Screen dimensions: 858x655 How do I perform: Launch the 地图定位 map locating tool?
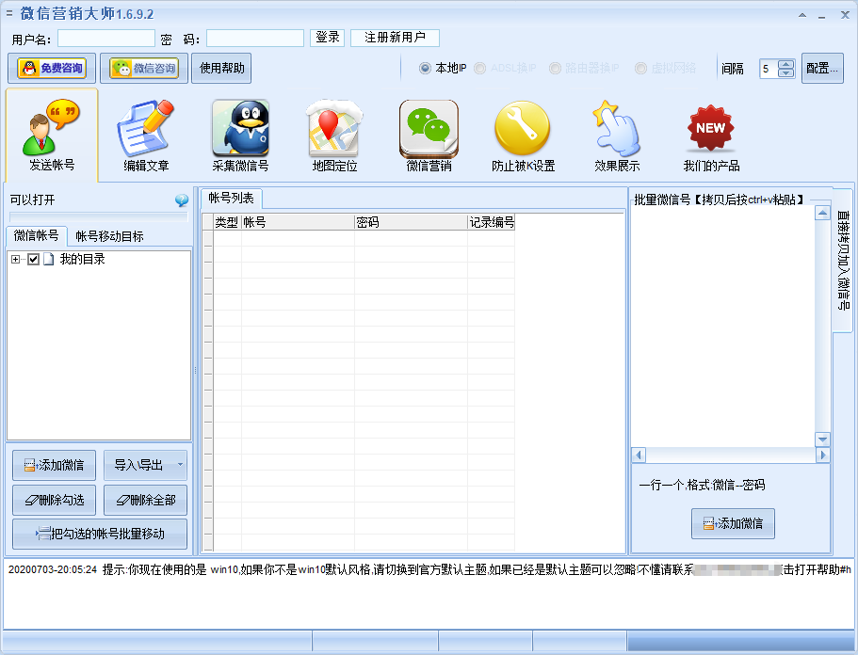pyautogui.click(x=332, y=133)
